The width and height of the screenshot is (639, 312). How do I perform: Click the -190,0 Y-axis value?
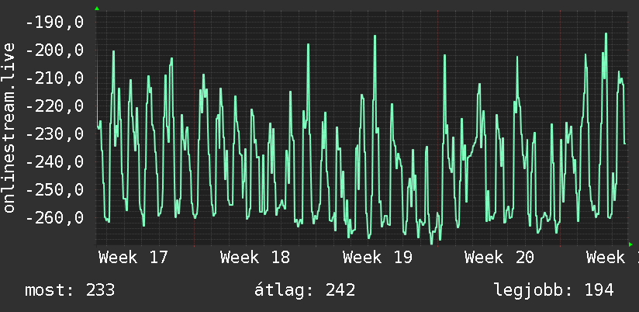(54, 23)
